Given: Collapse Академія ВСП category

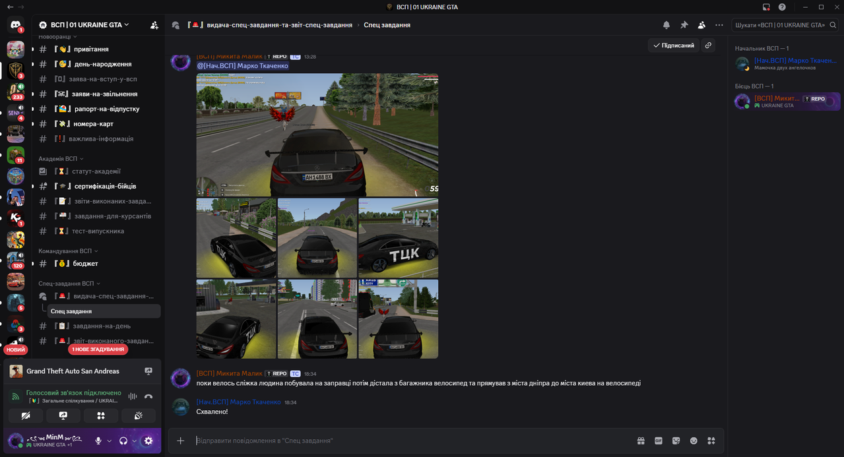Looking at the screenshot, I should click(x=61, y=159).
